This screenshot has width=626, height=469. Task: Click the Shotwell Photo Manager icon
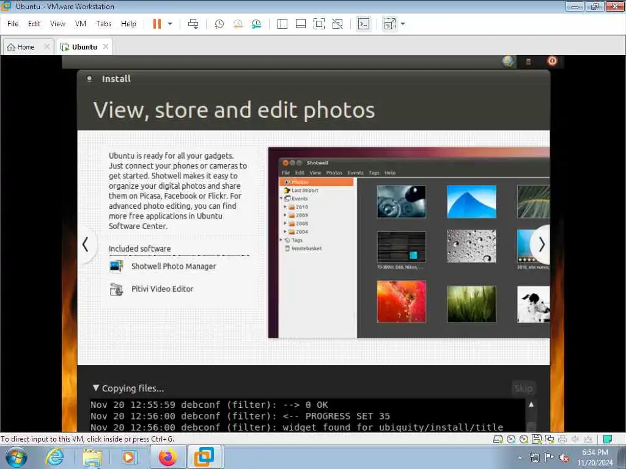tap(116, 266)
